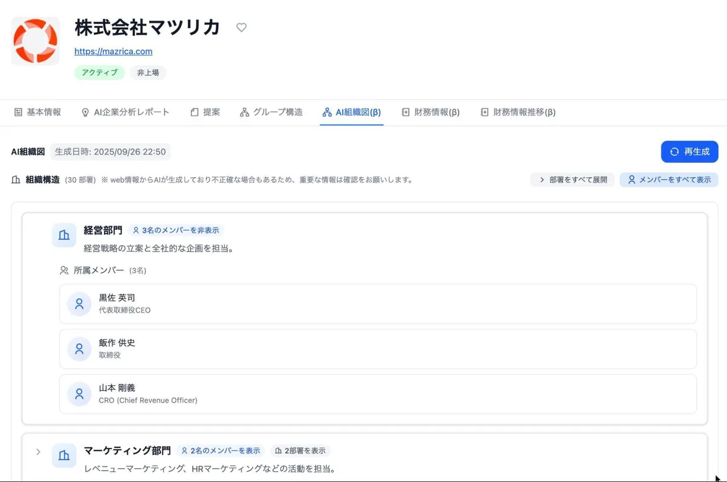
Task: Open the AI企業分析レポート tab
Action: (125, 112)
